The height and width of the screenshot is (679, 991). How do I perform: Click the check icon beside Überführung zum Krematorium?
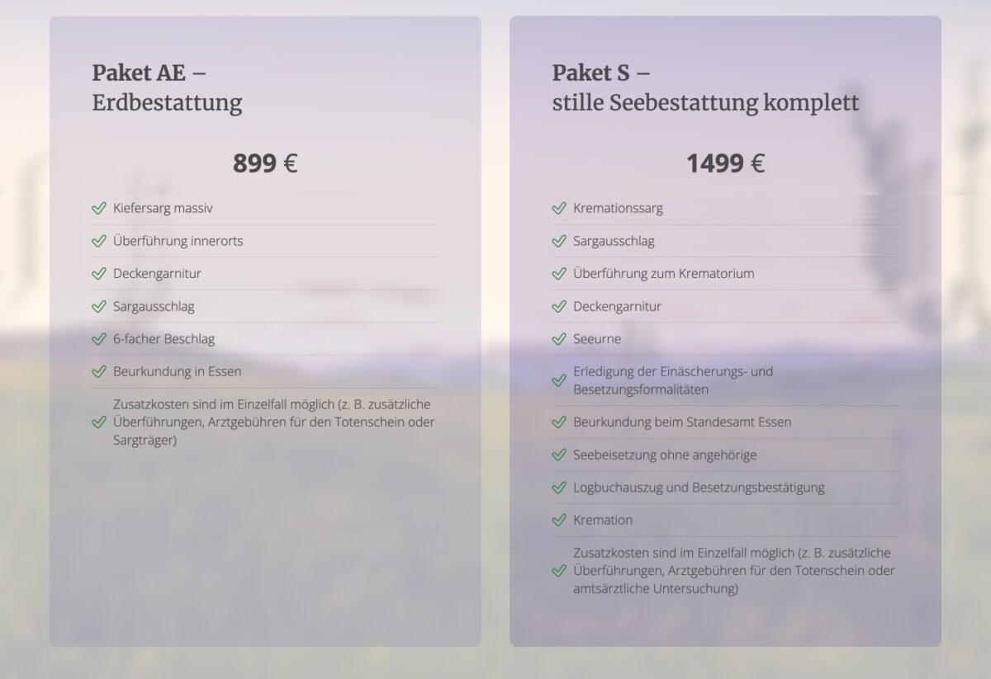click(559, 273)
